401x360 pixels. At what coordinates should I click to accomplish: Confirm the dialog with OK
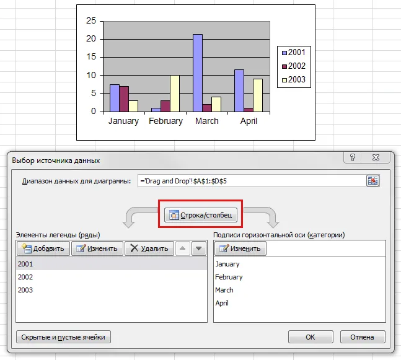pos(311,337)
